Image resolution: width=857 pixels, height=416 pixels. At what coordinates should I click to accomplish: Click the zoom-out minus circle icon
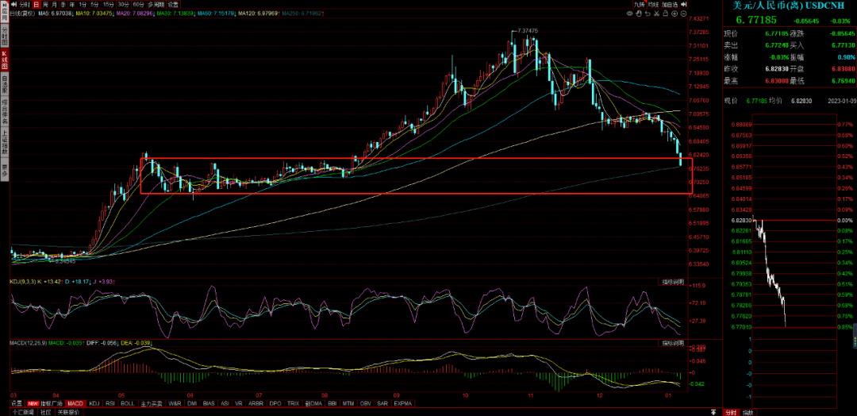(683, 13)
